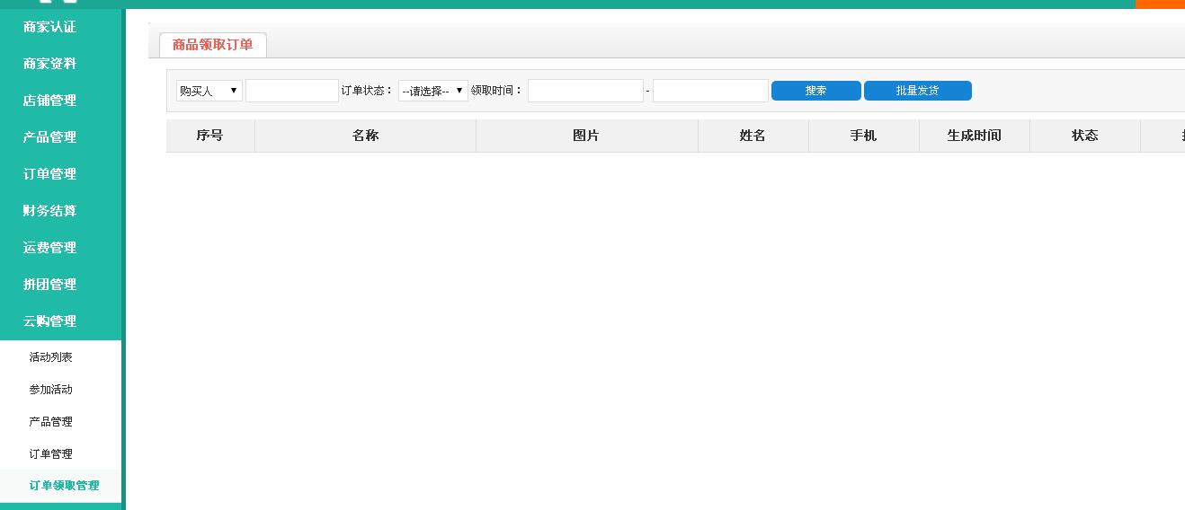
Task: Expand the 财务结算 sidebar section
Action: (50, 211)
